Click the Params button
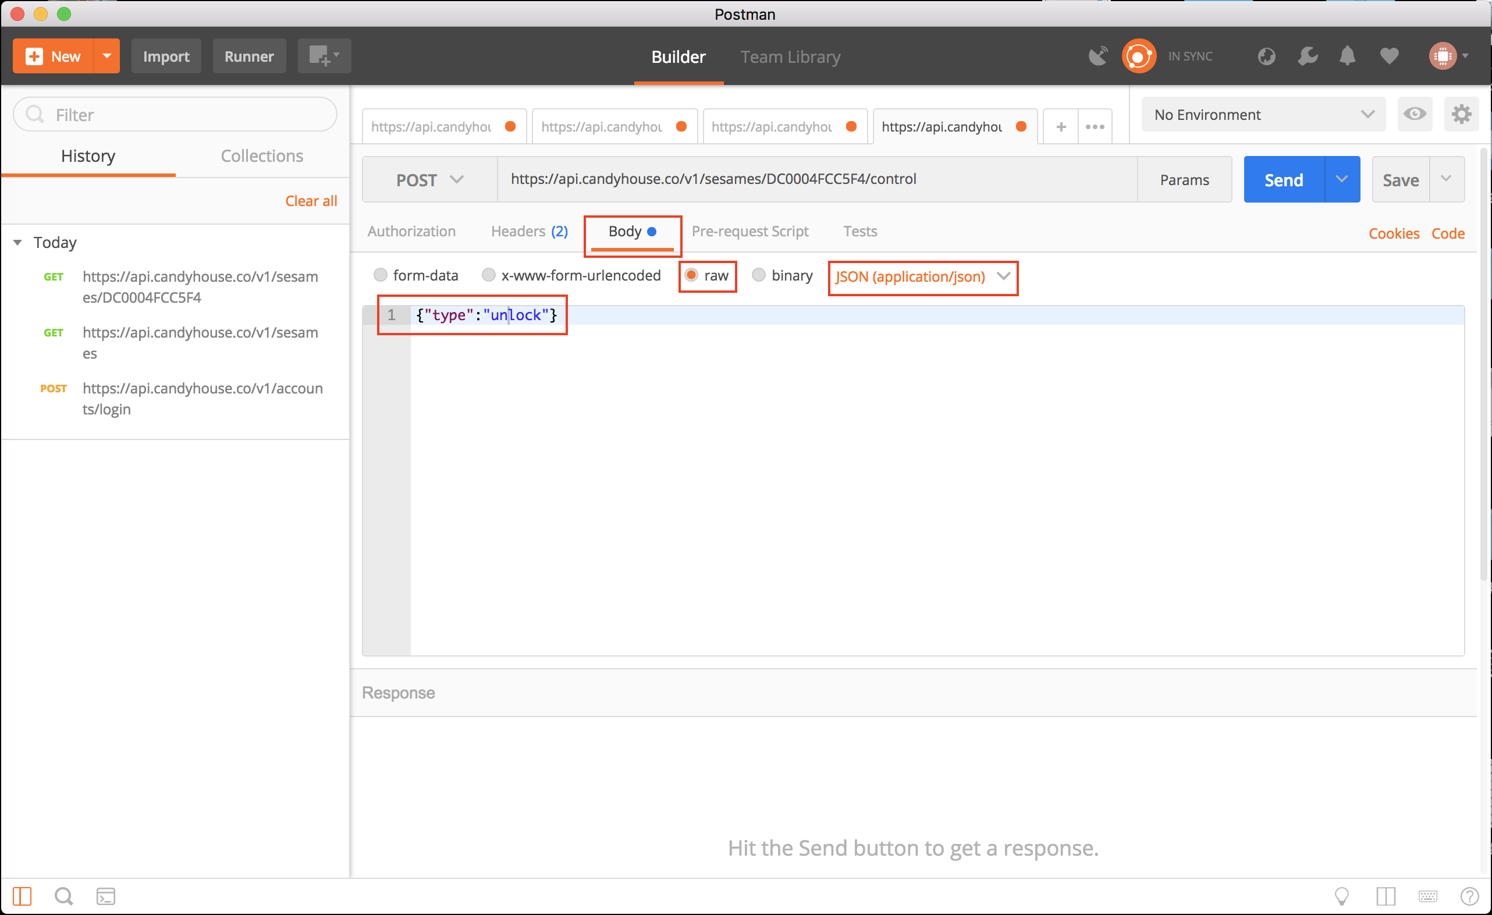 (x=1184, y=180)
